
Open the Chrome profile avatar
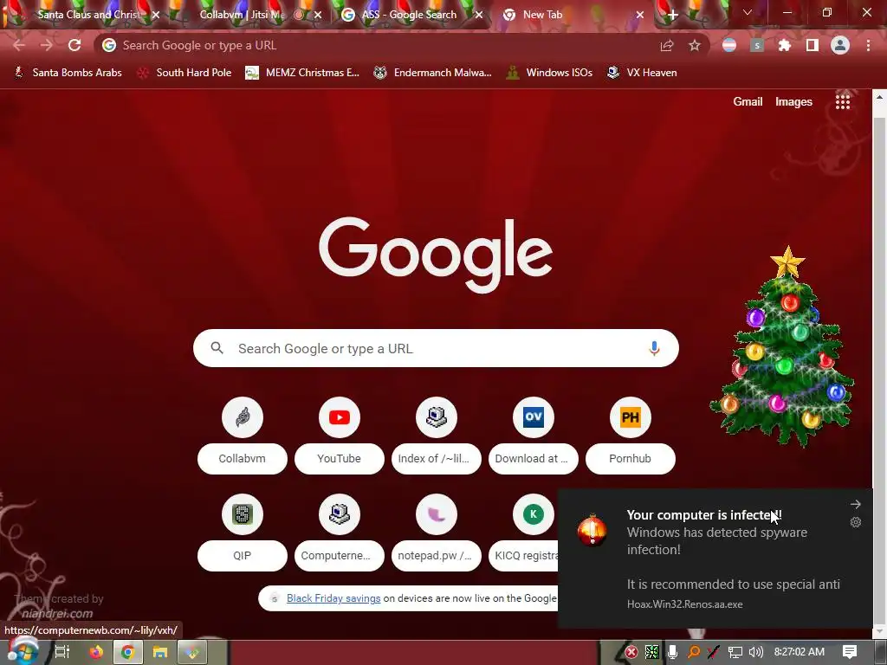[x=840, y=45]
